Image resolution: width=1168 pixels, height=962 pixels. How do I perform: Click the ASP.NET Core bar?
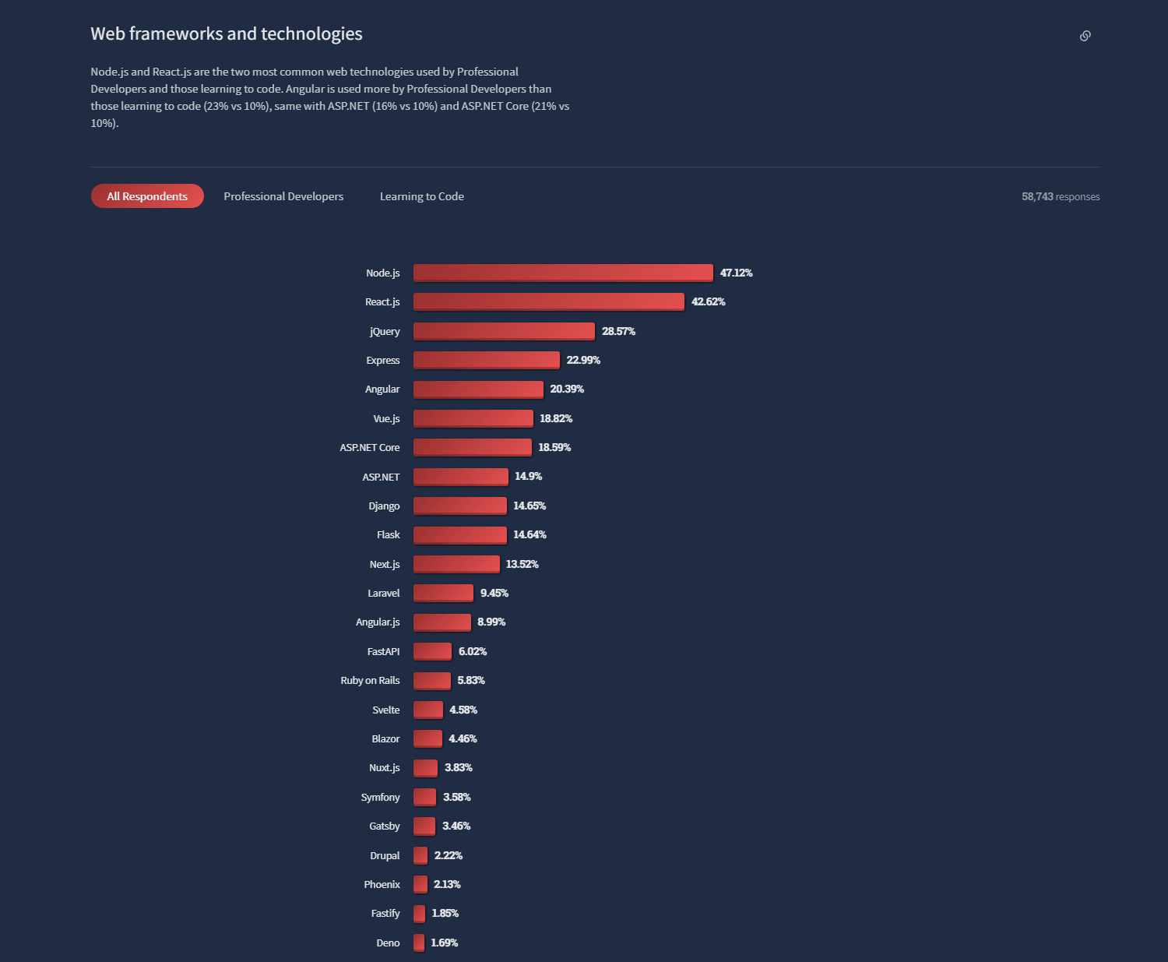pos(472,447)
